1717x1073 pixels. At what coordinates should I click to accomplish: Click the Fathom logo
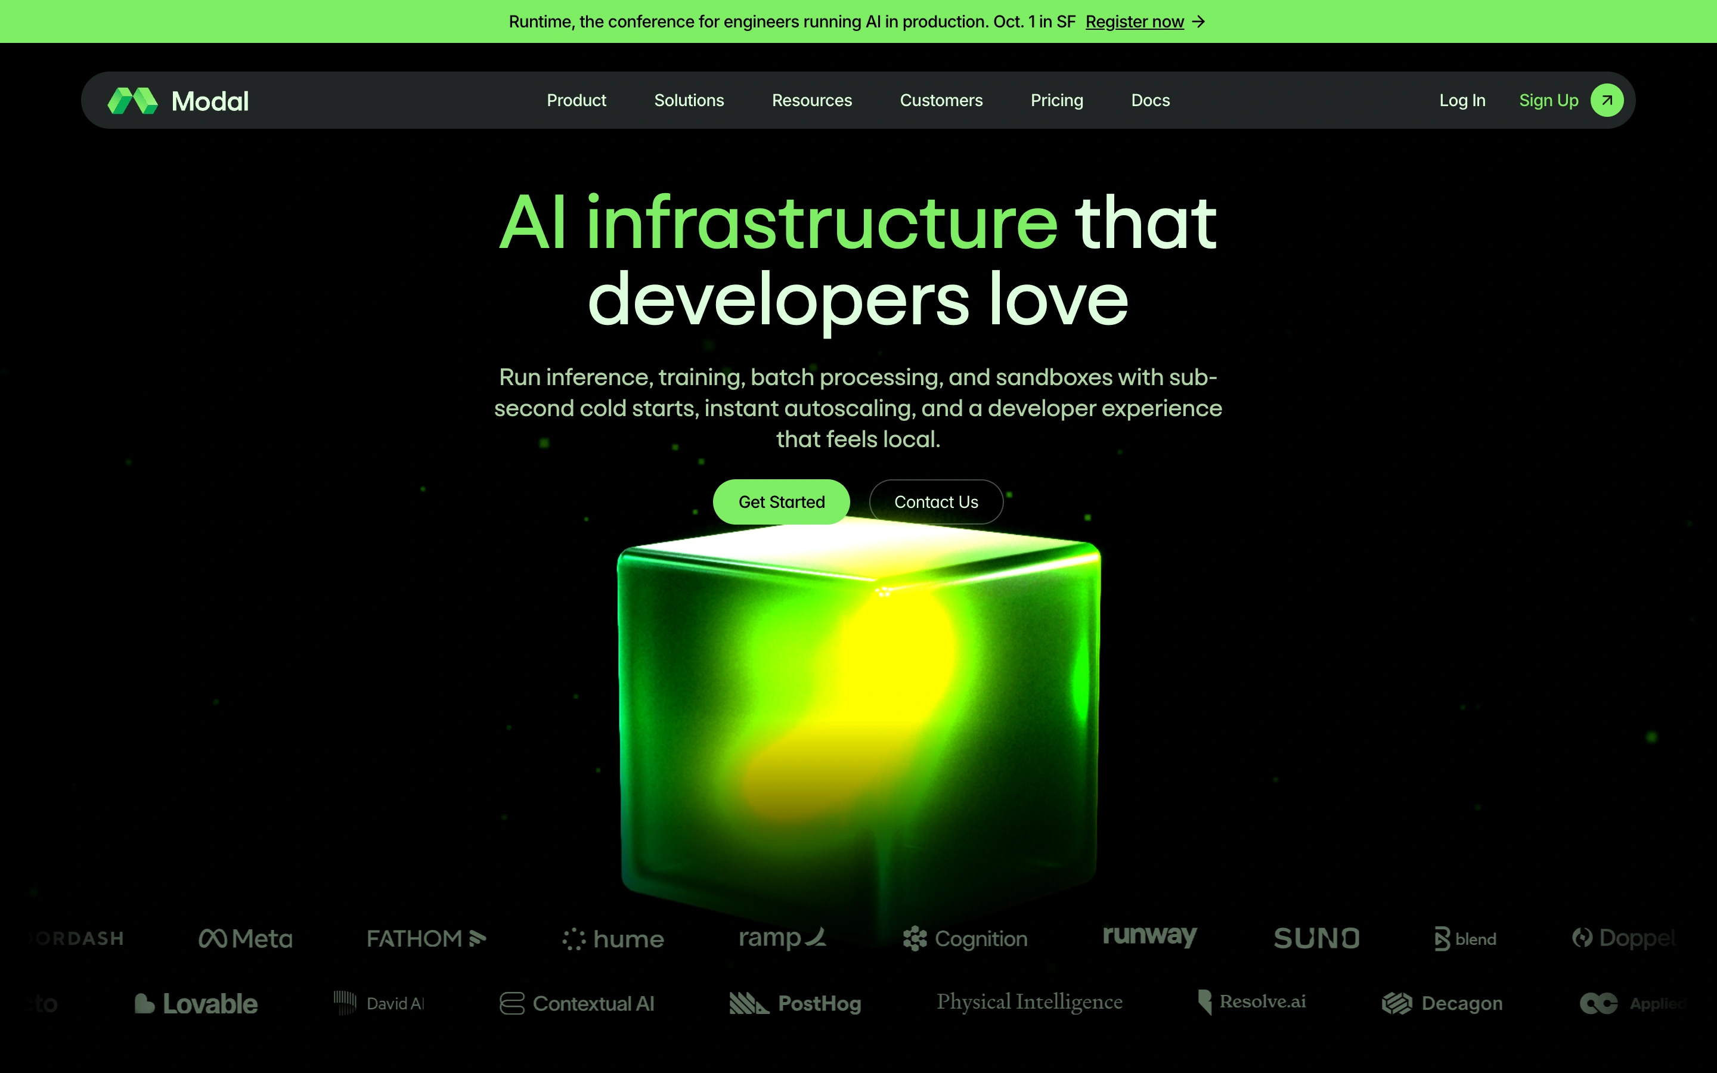point(426,939)
